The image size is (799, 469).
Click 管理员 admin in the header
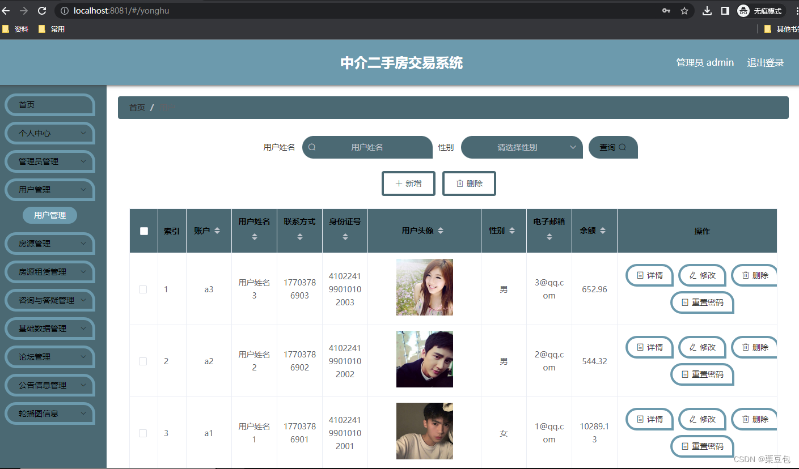click(x=705, y=63)
